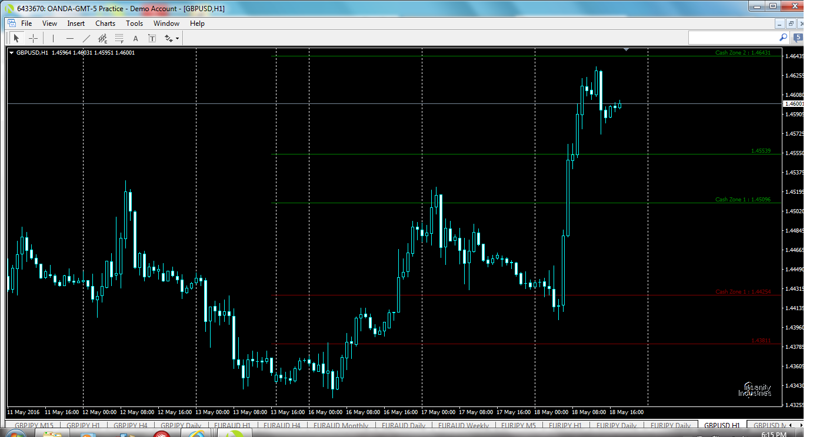Image resolution: width=813 pixels, height=437 pixels.
Task: Click the green 1.45539 level label
Action: pos(761,151)
